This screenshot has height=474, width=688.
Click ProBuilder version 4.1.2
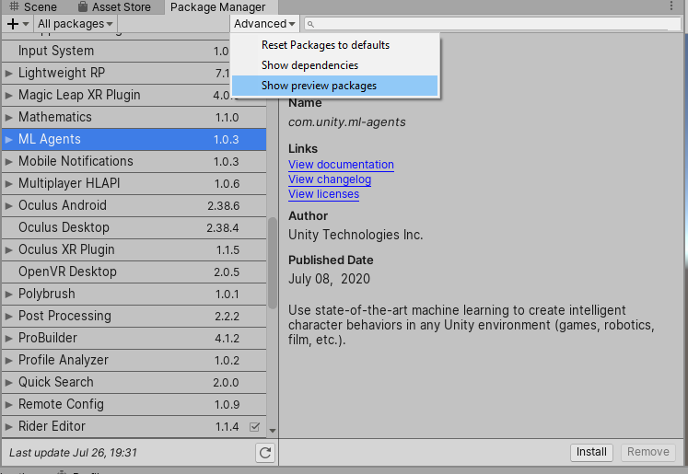(x=227, y=338)
